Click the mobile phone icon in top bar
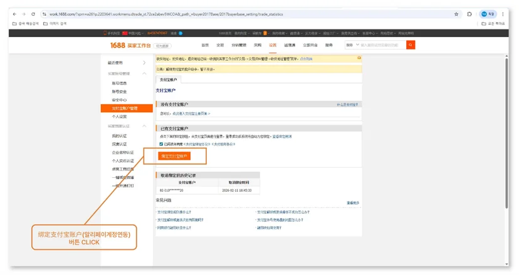 coord(105,33)
